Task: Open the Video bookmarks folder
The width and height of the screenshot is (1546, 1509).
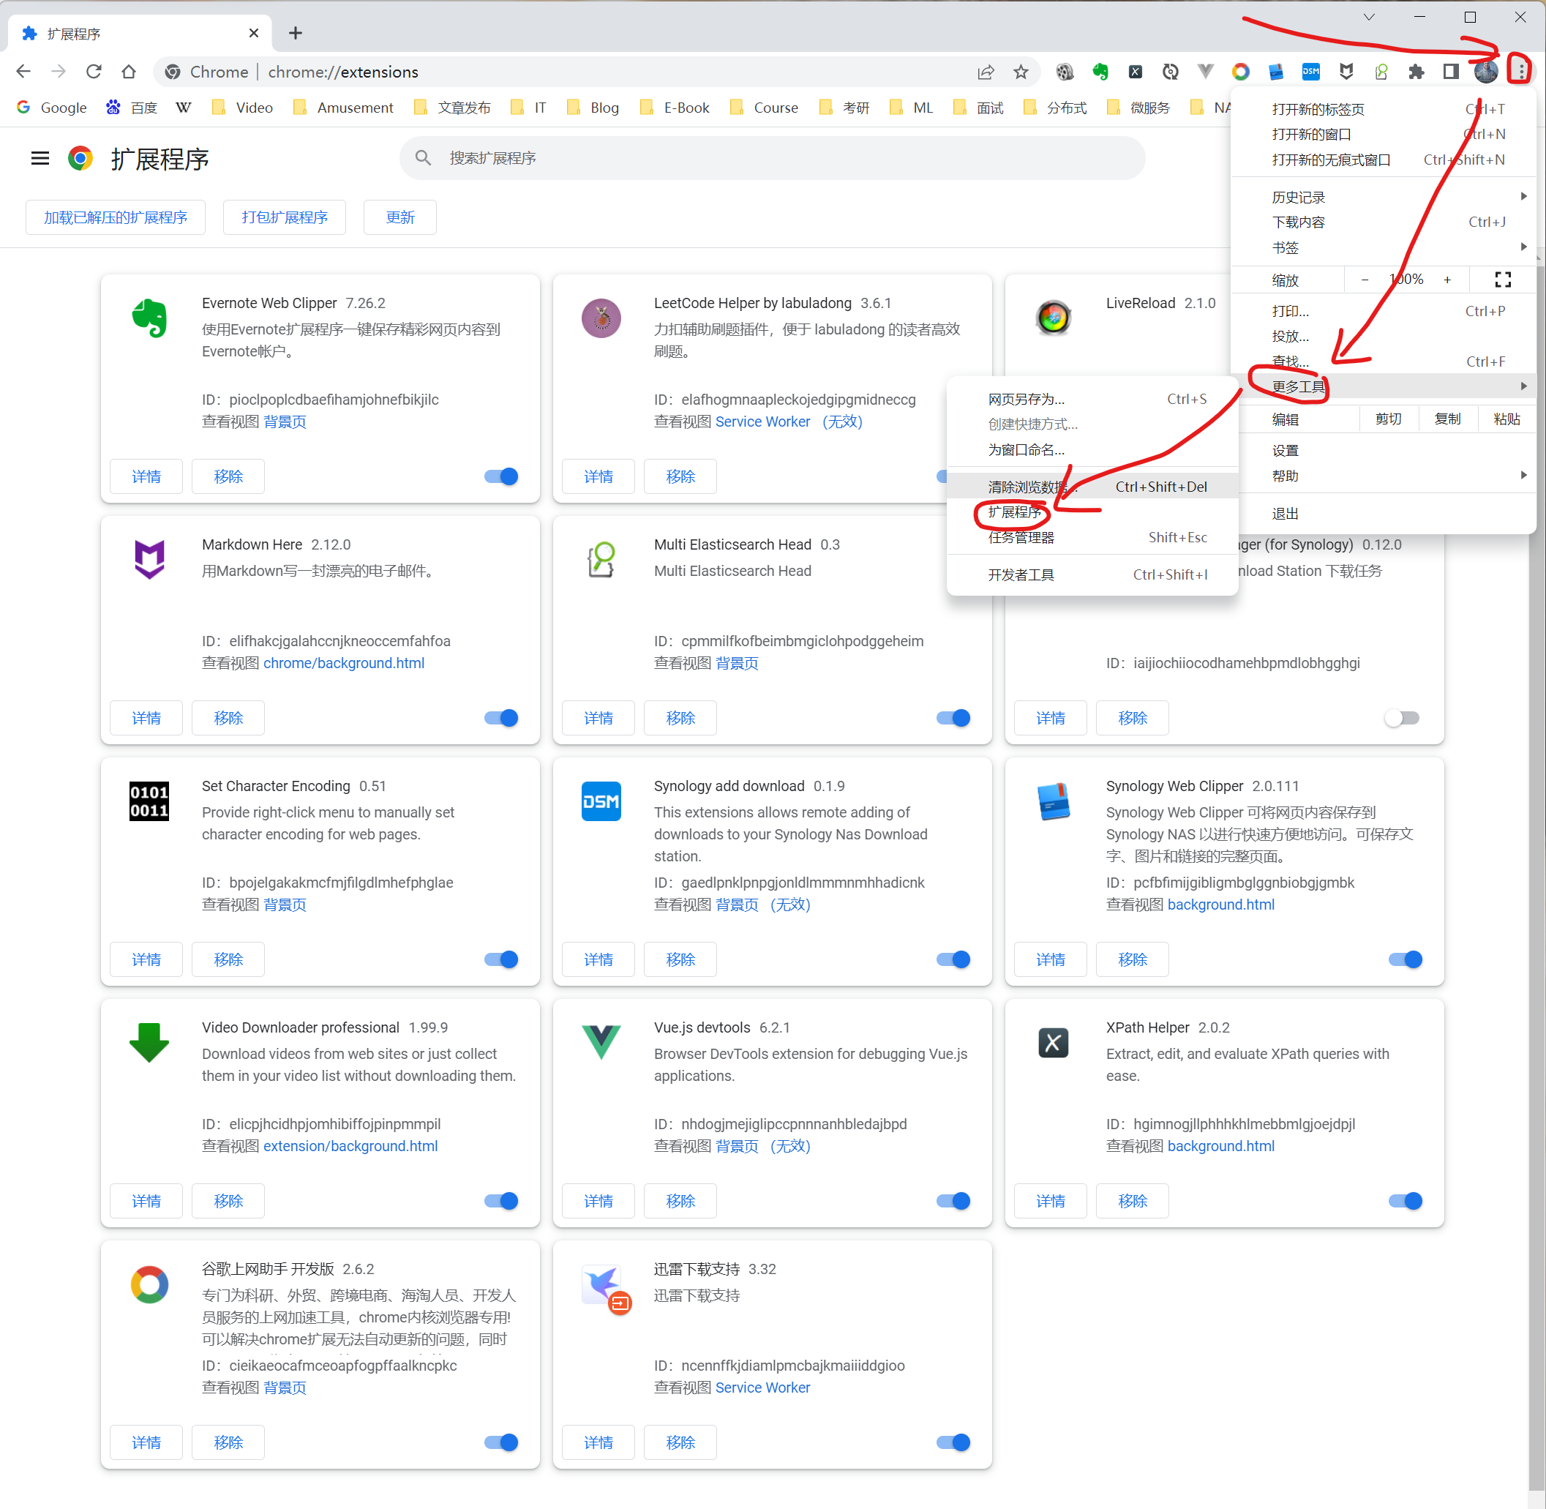Action: click(x=242, y=108)
